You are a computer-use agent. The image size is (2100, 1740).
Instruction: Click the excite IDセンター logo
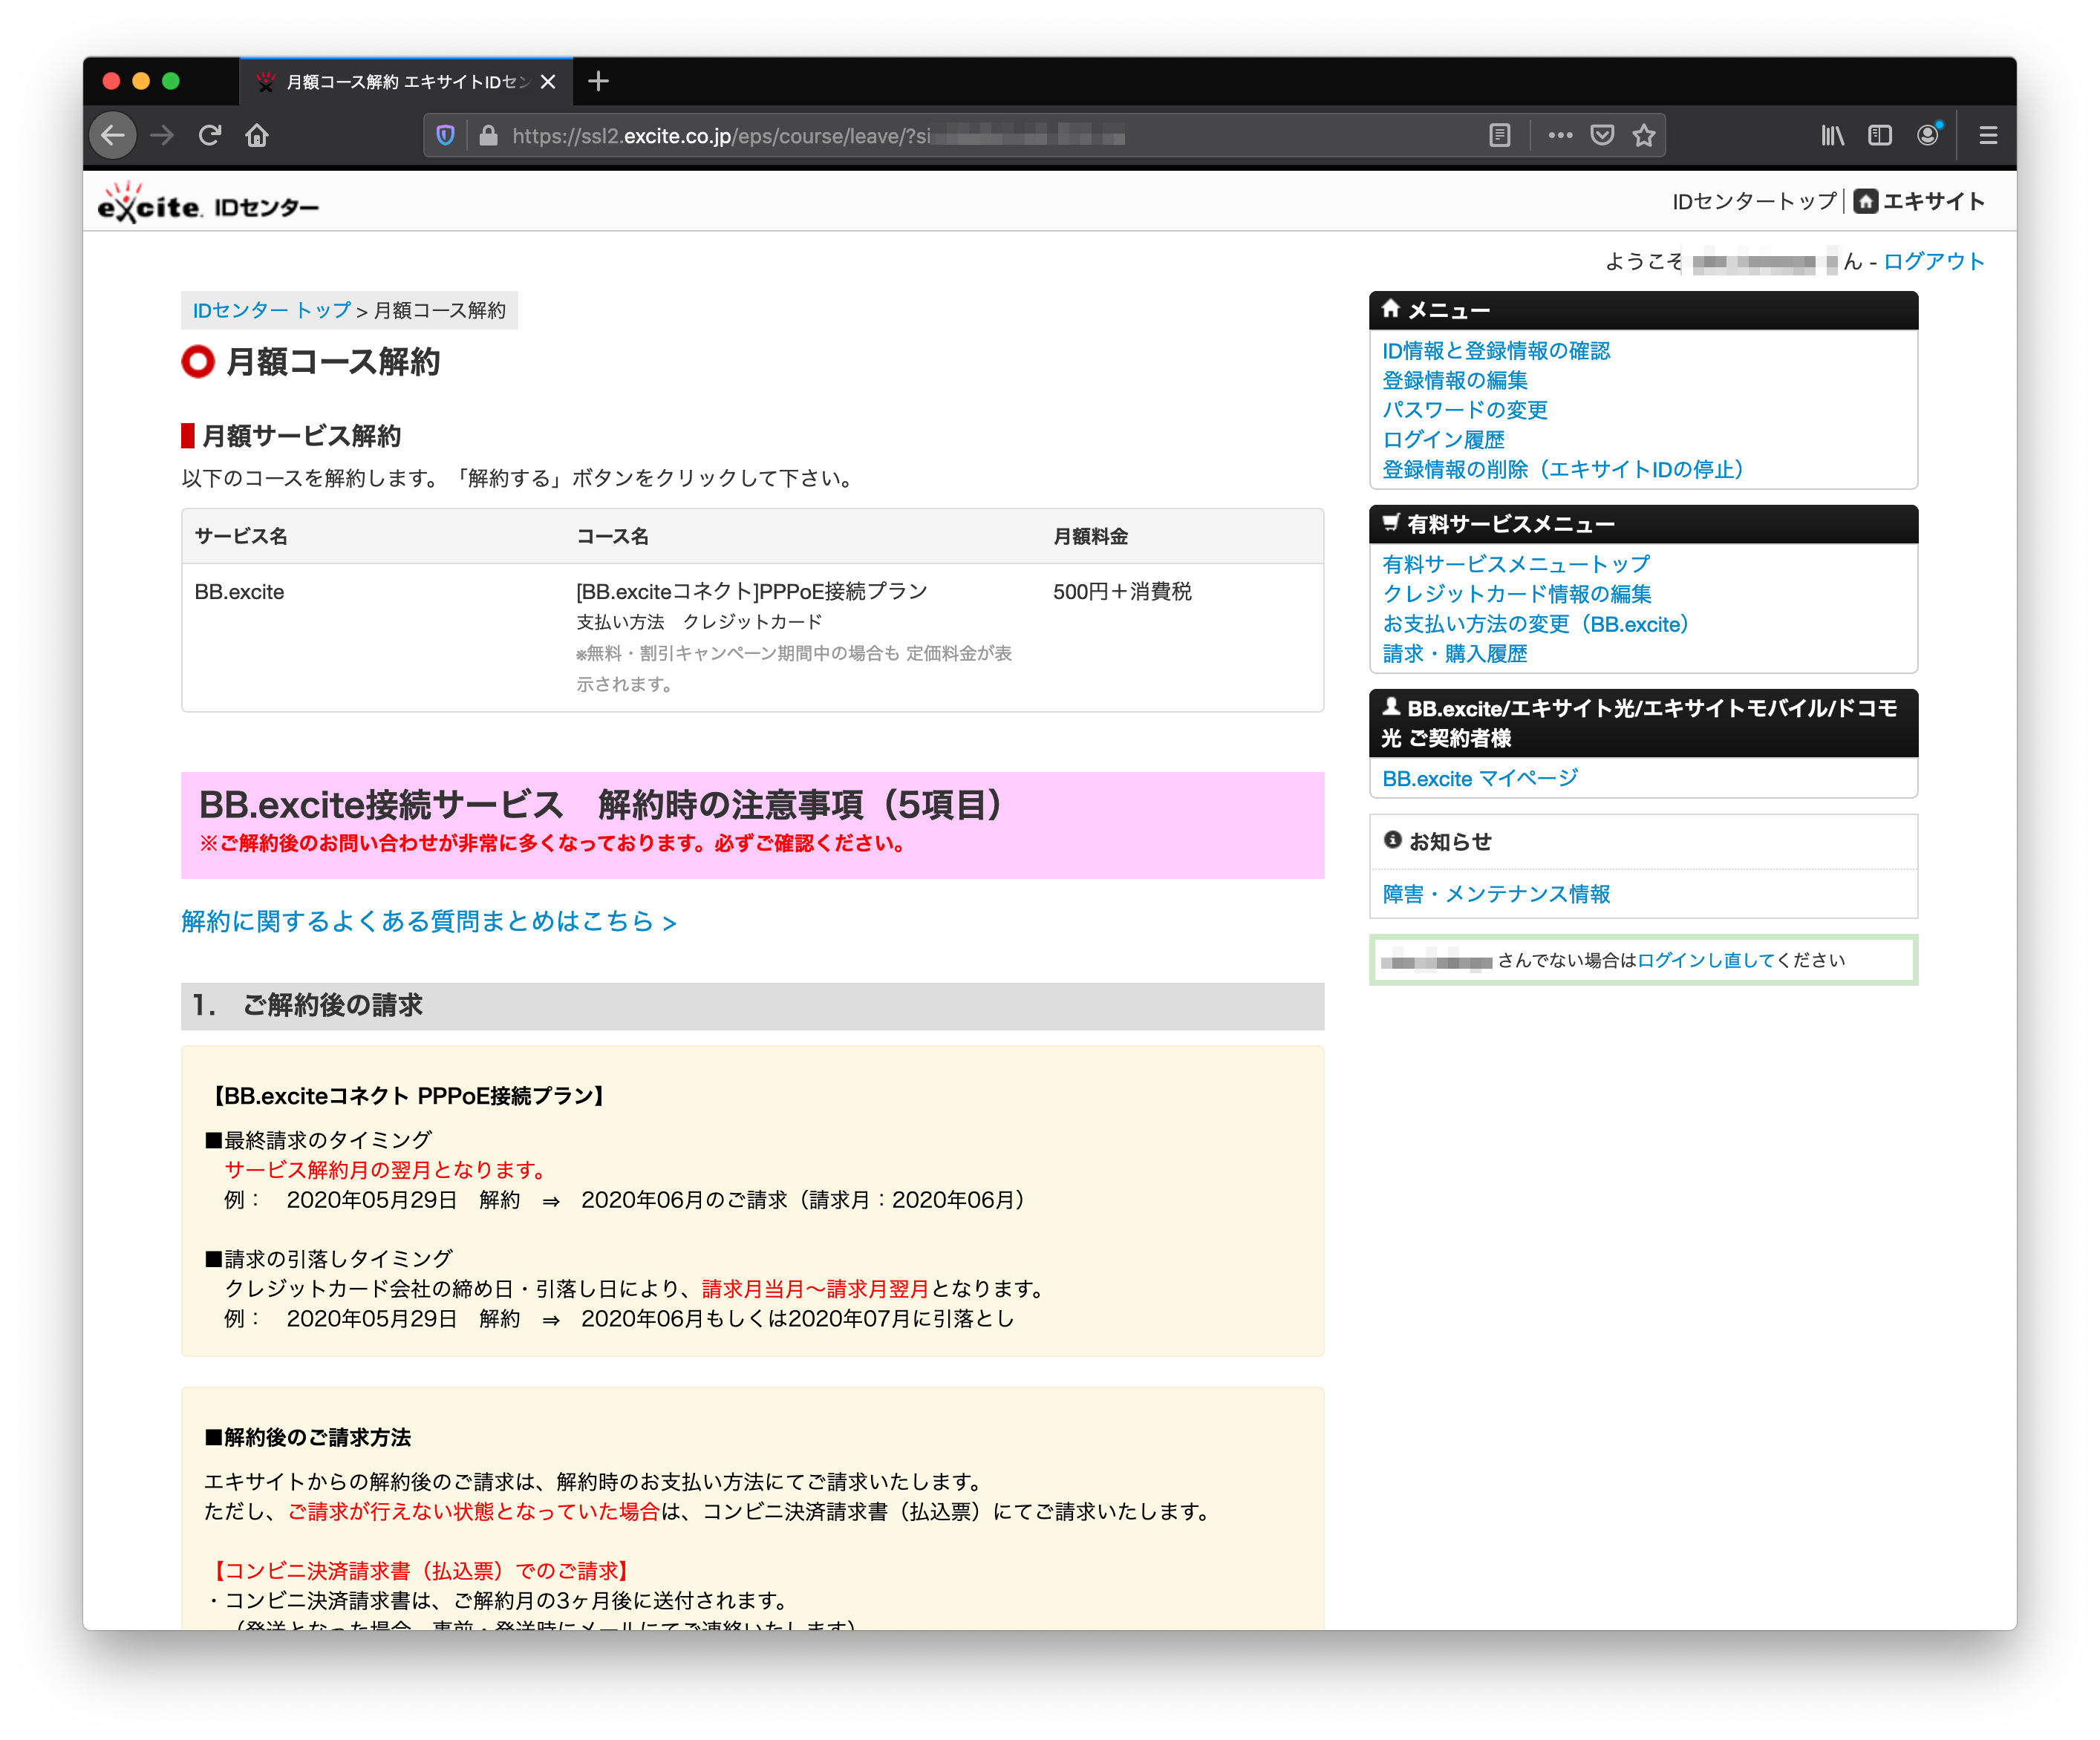[208, 203]
